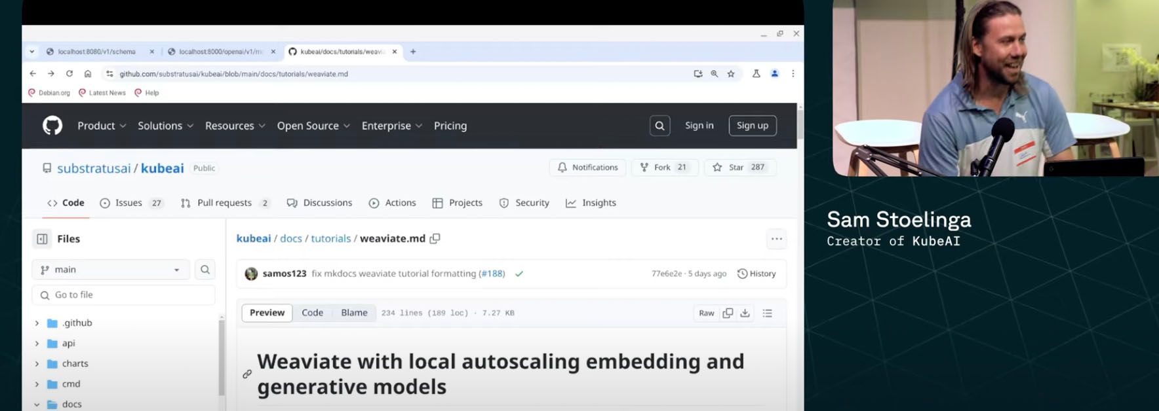Search files with magnifier next to branch selector
The image size is (1159, 411).
[205, 270]
